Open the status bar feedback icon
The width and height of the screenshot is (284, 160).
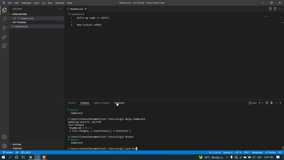point(280,152)
